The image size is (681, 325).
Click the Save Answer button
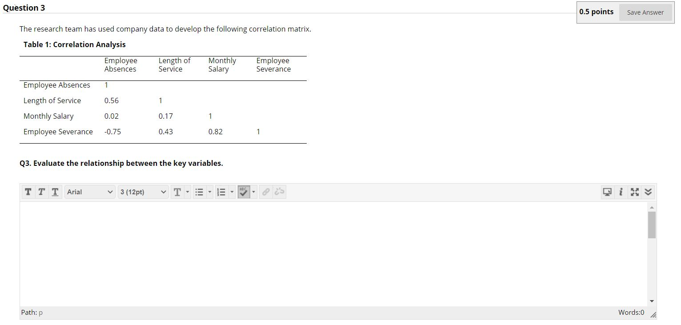(645, 12)
